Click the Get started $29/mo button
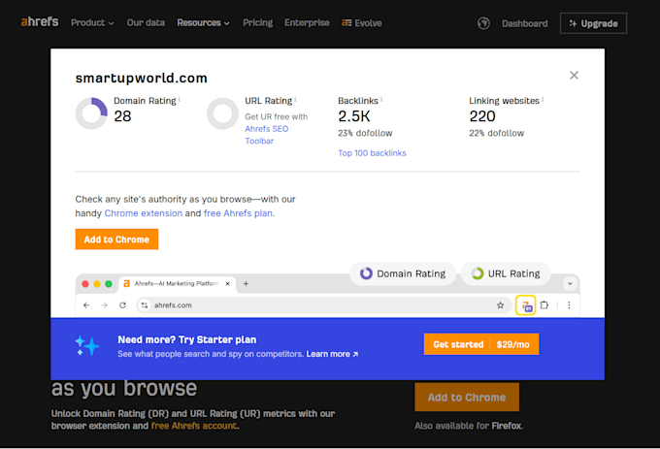The width and height of the screenshot is (660, 449). coord(481,344)
